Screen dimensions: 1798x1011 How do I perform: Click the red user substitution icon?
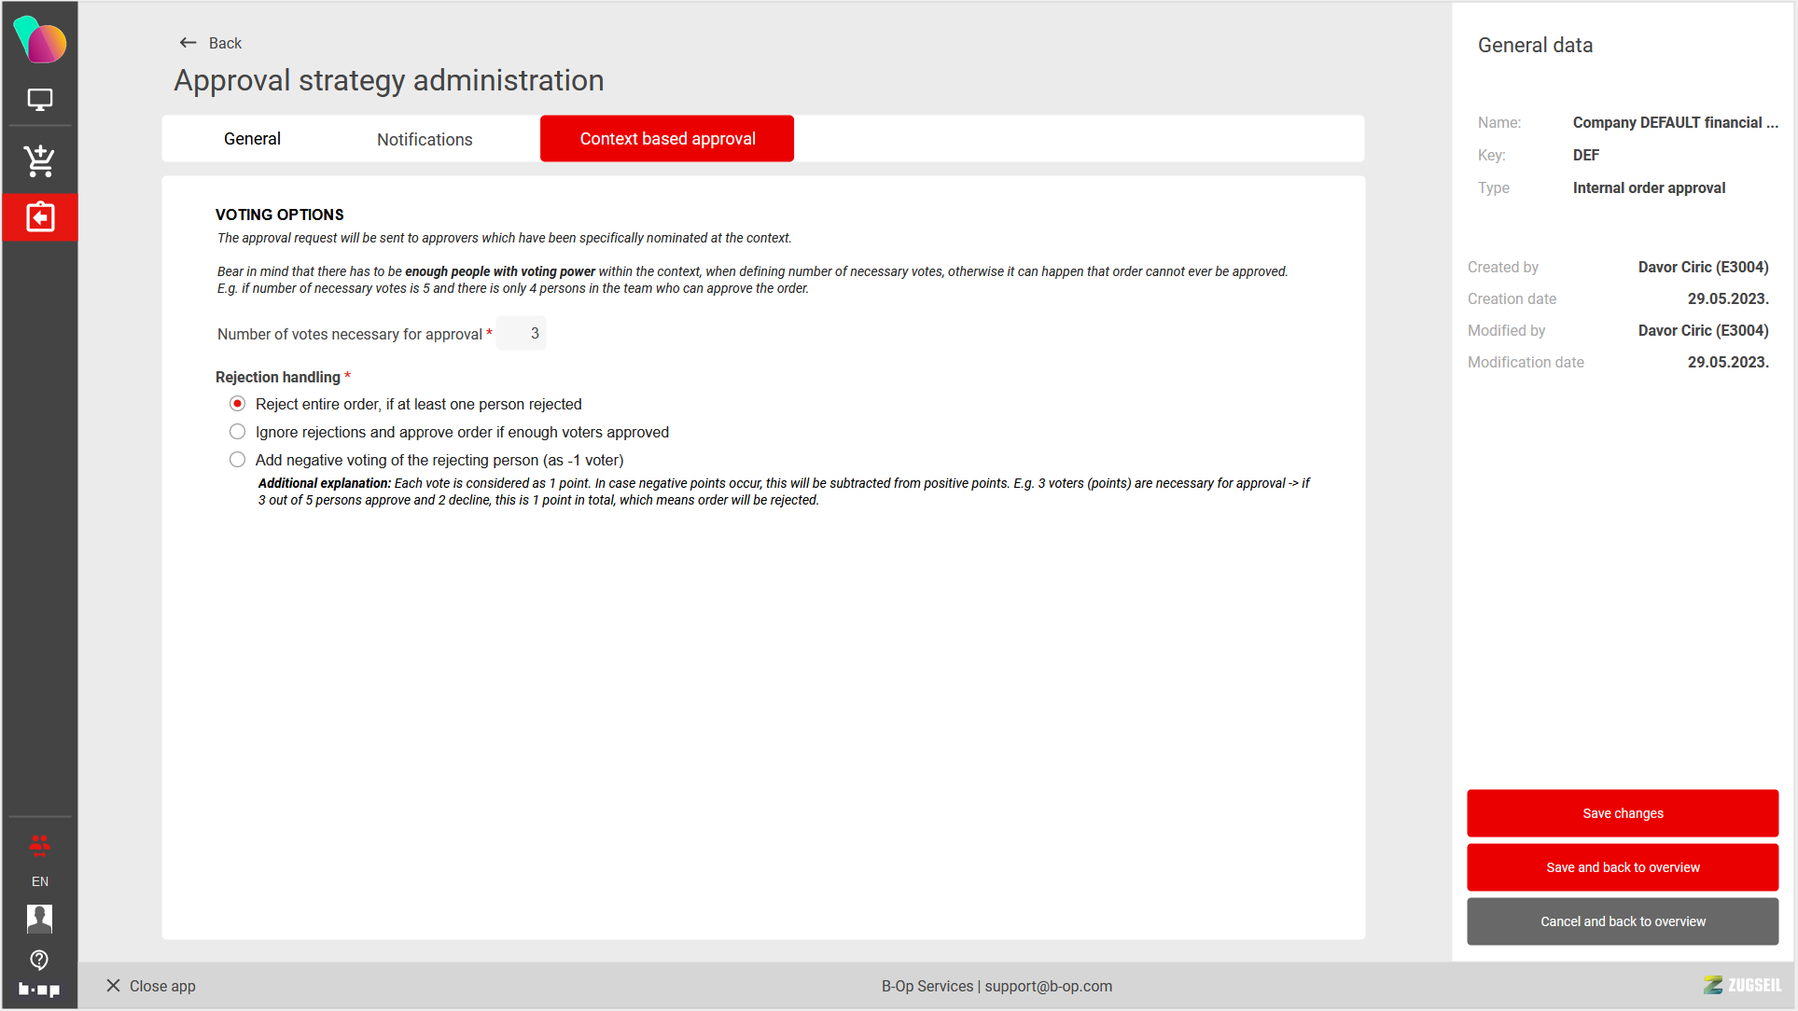pyautogui.click(x=39, y=846)
